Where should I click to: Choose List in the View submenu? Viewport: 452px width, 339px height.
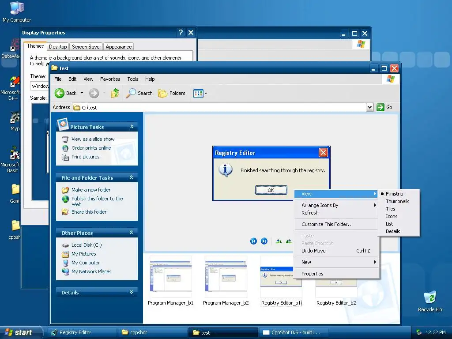coord(389,224)
